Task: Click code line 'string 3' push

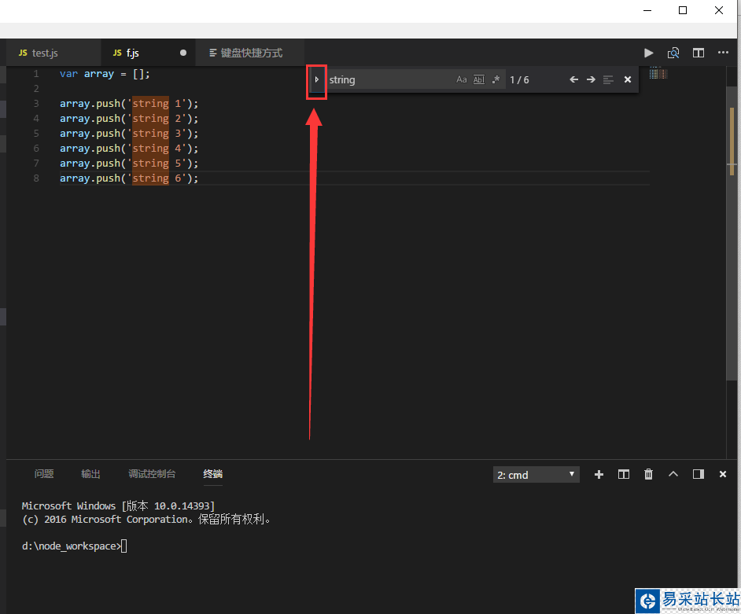Action: point(129,133)
